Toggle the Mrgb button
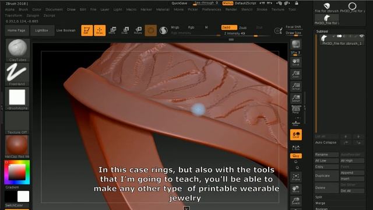This screenshot has height=210, width=373. (x=175, y=27)
